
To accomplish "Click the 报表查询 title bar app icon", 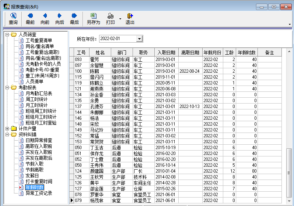I will 7,7.
